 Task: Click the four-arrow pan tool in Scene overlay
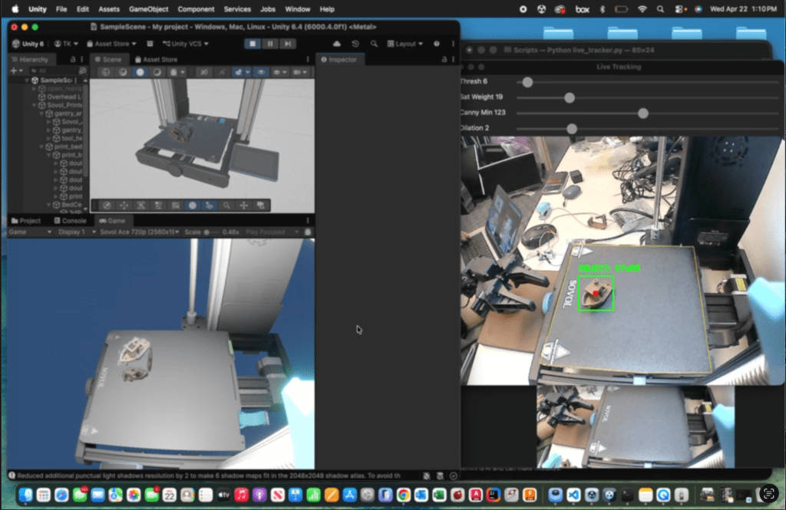[243, 206]
